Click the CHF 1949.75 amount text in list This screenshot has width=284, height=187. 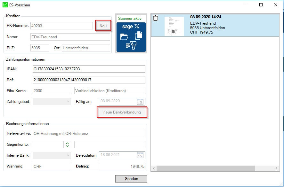(201, 32)
